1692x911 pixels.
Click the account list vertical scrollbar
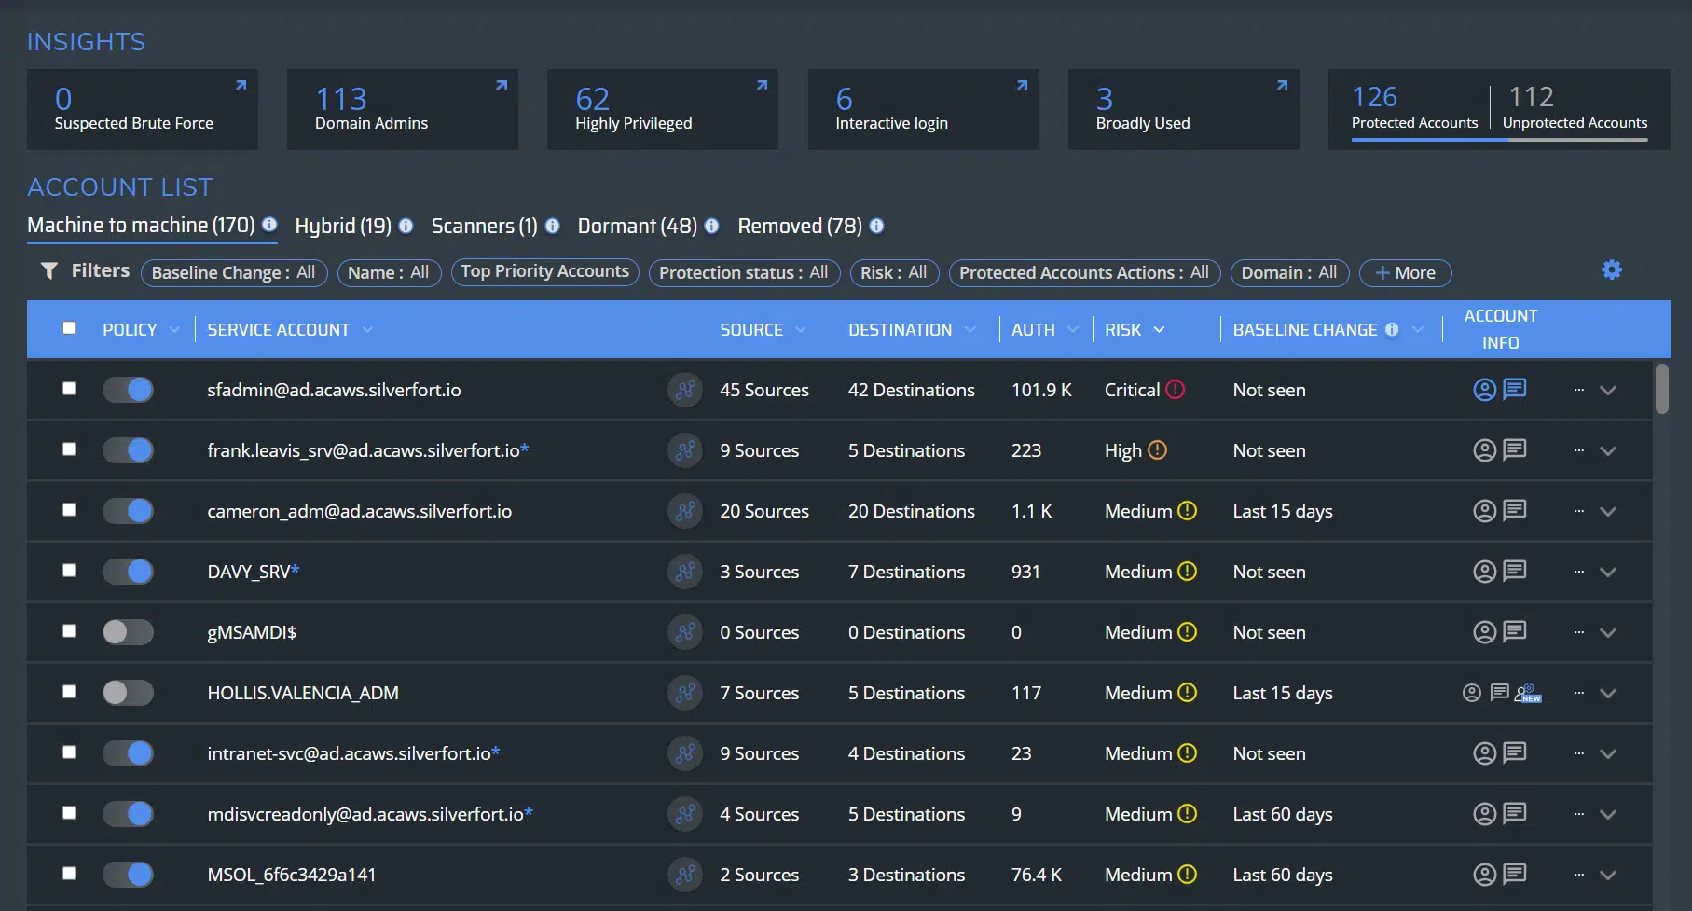[x=1661, y=389]
